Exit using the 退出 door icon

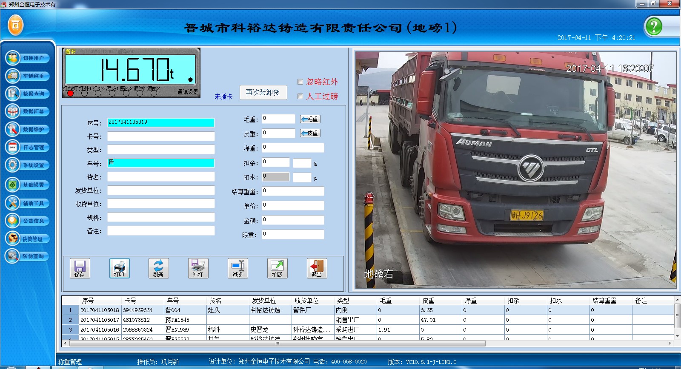pyautogui.click(x=317, y=268)
